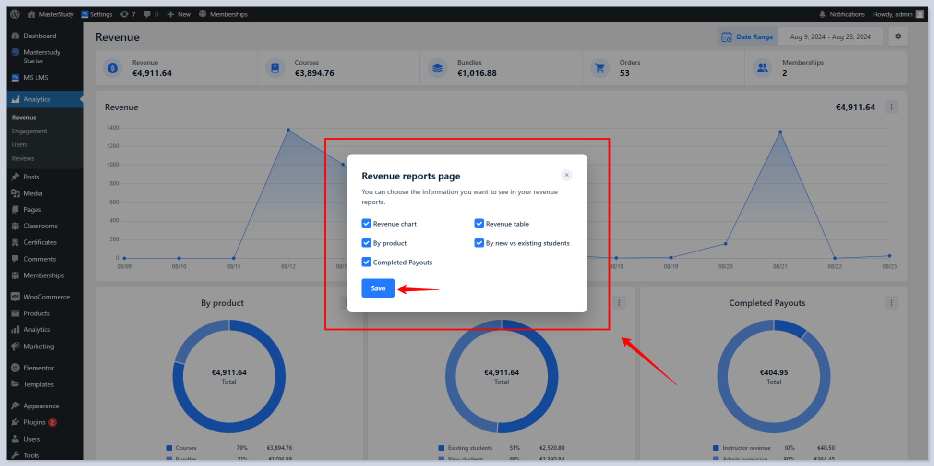
Task: Disable the Completed Payouts checkbox
Action: (x=366, y=262)
